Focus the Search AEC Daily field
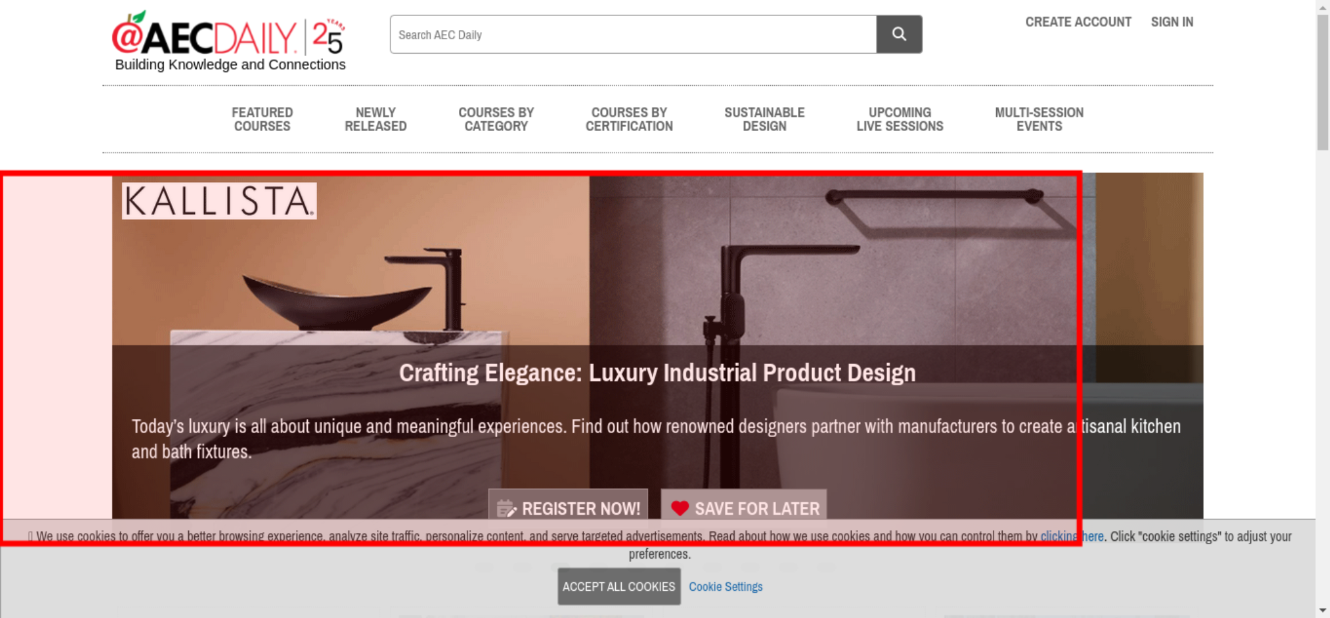The image size is (1330, 618). point(633,35)
